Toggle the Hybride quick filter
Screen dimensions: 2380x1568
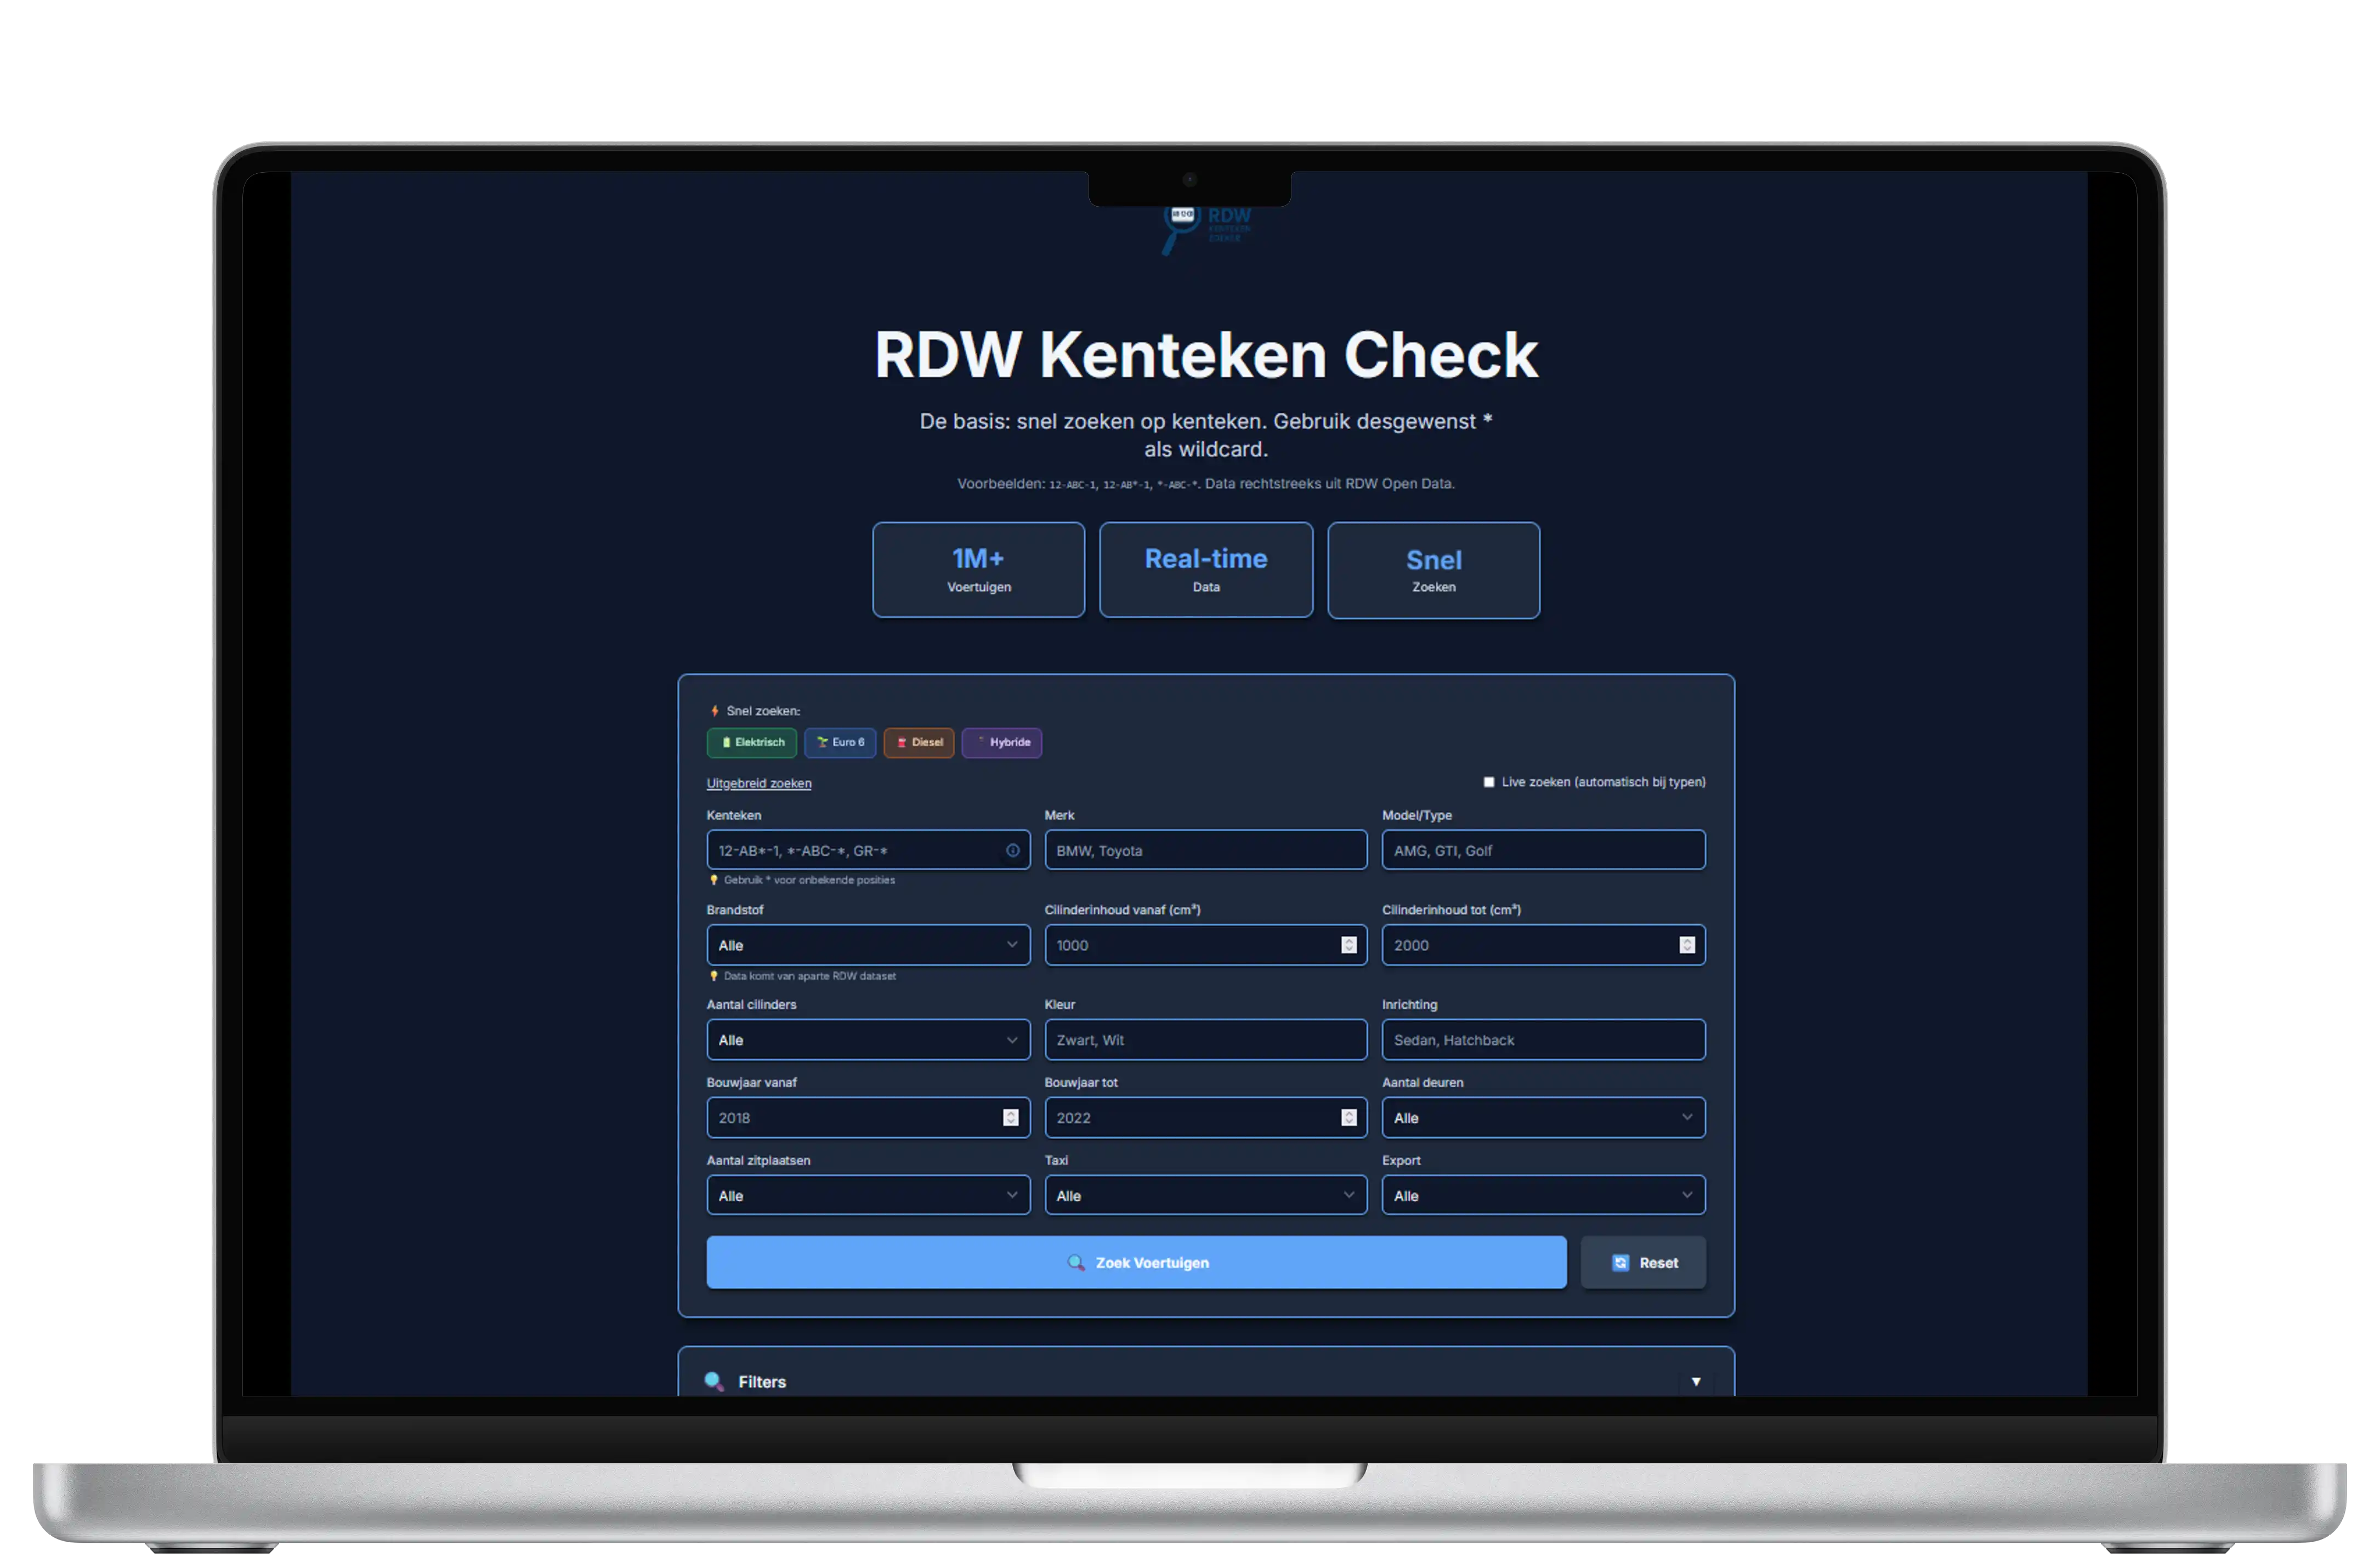(x=1001, y=742)
